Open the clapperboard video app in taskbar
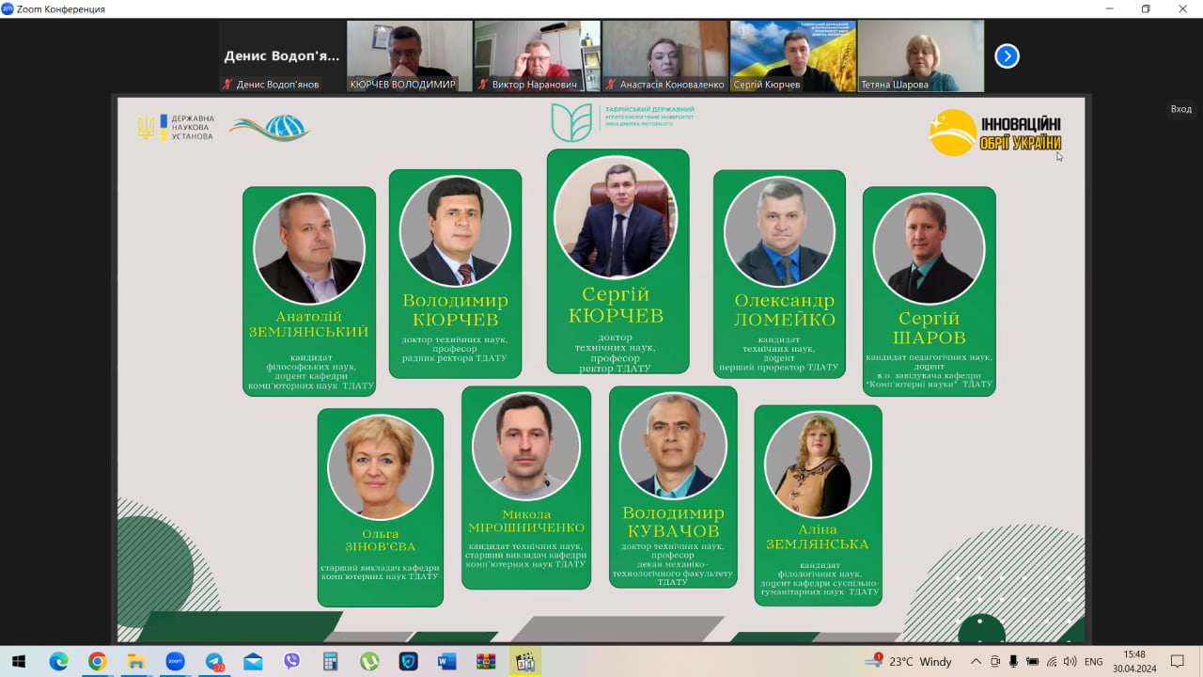This screenshot has height=677, width=1203. pyautogui.click(x=524, y=661)
